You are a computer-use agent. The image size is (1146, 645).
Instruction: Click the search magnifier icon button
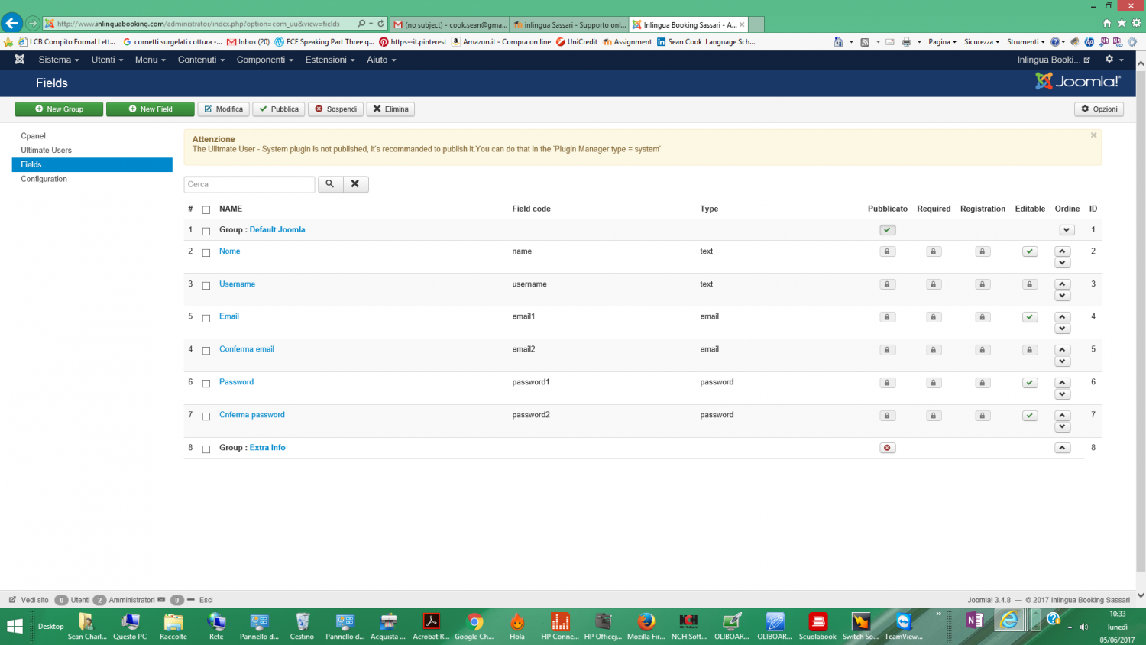330,184
